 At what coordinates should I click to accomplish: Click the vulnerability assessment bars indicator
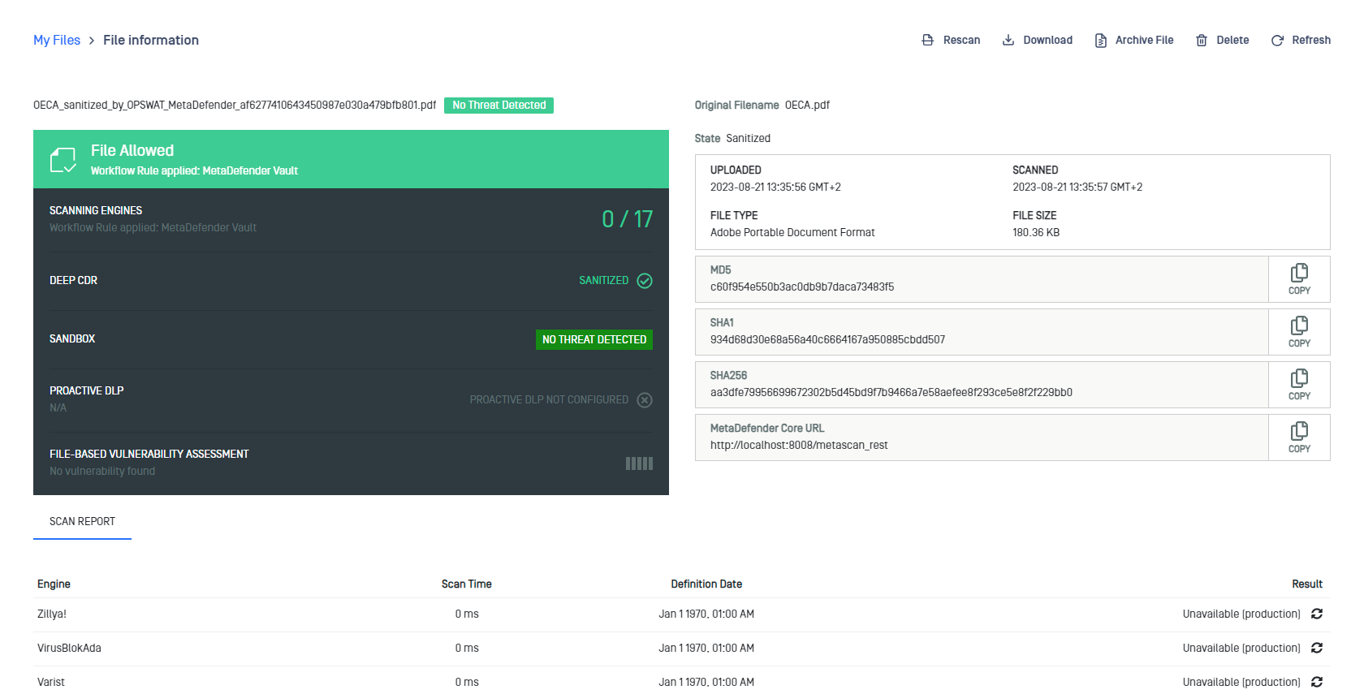coord(639,463)
